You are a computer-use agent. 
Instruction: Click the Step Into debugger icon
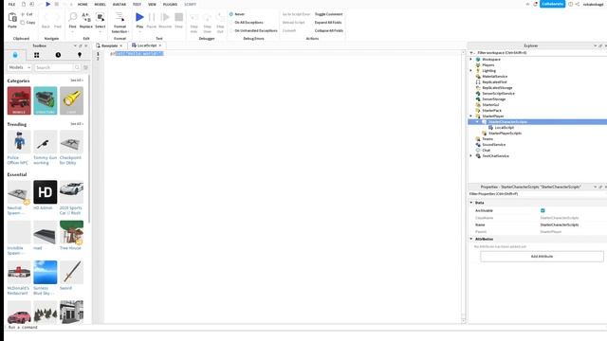point(193,17)
